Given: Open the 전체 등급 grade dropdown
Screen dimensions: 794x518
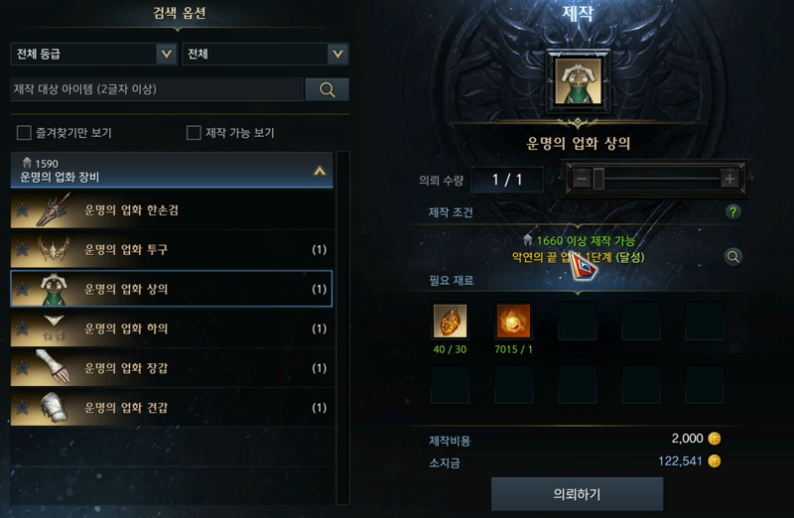Looking at the screenshot, I should (x=93, y=54).
